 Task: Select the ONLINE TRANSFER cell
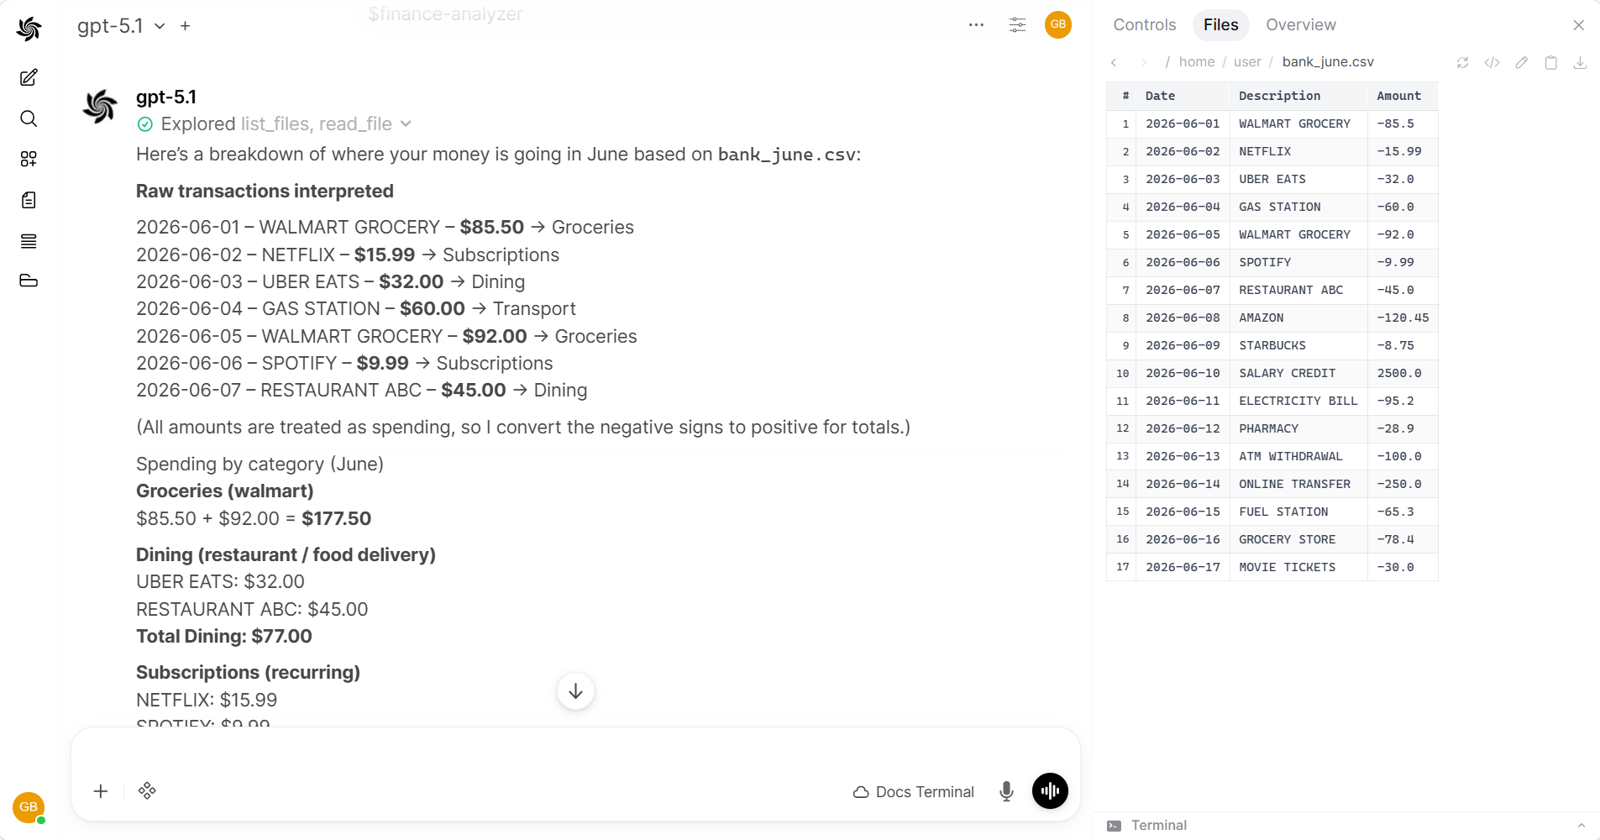coord(1298,484)
